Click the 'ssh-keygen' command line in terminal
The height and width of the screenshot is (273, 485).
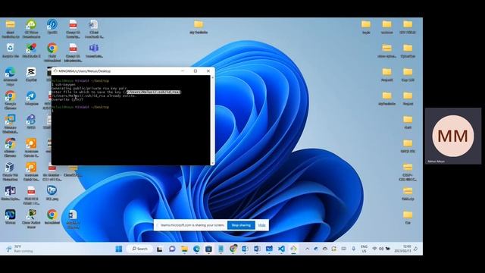(x=64, y=84)
